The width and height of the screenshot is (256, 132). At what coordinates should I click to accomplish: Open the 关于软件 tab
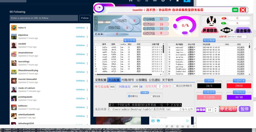tap(167, 80)
